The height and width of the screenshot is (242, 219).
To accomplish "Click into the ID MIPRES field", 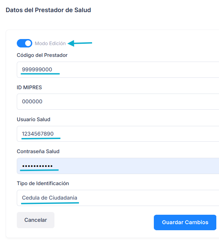I will click(118, 102).
